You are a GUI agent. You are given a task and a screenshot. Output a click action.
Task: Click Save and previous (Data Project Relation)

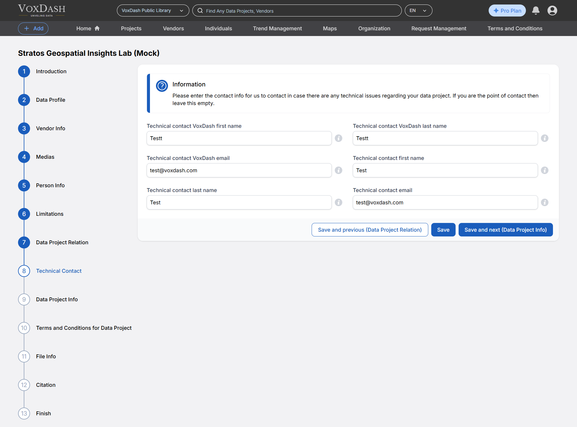[x=369, y=230]
